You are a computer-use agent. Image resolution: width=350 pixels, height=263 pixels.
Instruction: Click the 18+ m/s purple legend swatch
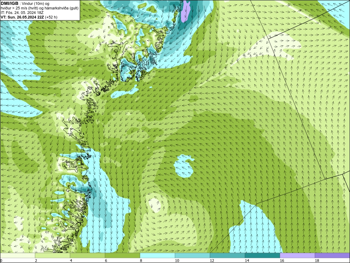point(332,255)
